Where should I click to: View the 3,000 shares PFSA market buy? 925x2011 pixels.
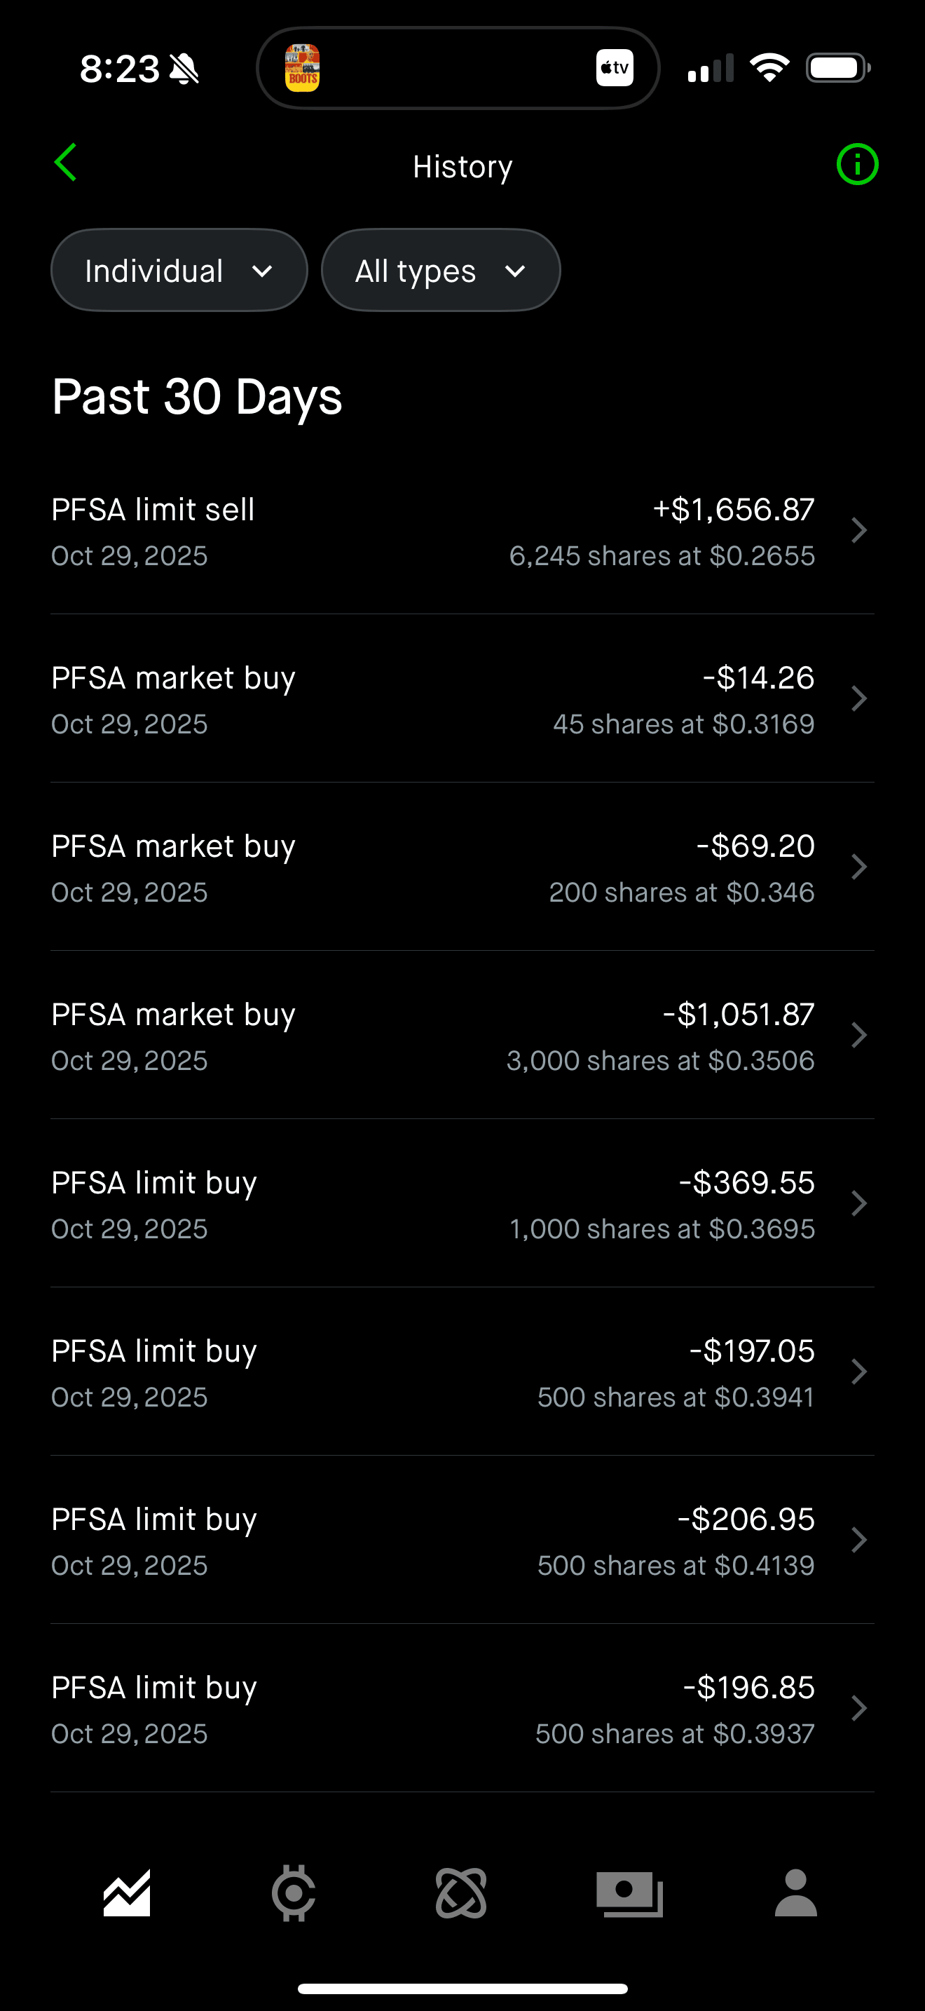click(x=462, y=1035)
